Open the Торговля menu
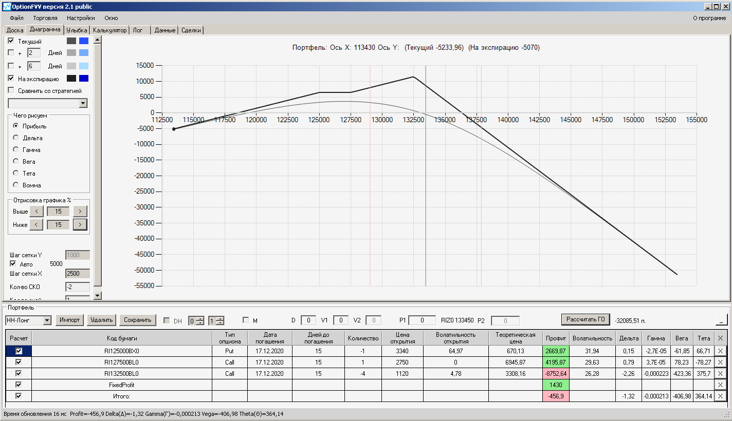 (45, 18)
